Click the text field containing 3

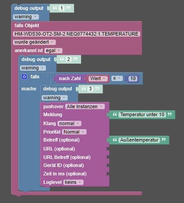pyautogui.click(x=90, y=89)
